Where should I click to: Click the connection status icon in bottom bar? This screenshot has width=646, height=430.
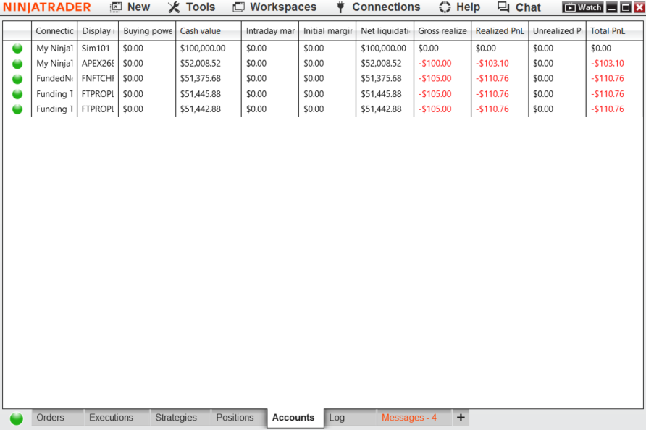click(17, 418)
